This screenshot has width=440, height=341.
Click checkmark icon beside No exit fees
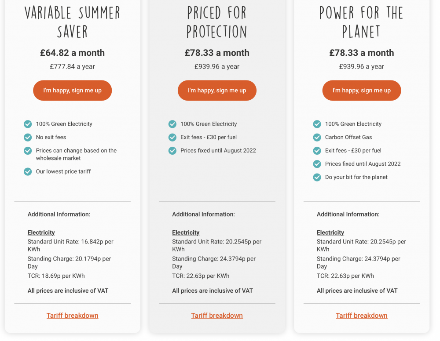pos(28,137)
